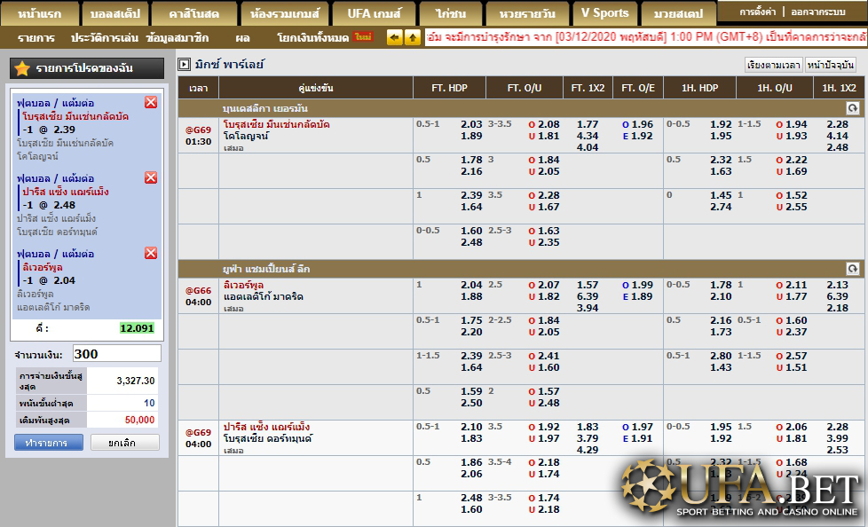This screenshot has width=868, height=527.
Task: Focus the จำนวนเงิน amount field
Action: click(x=117, y=354)
